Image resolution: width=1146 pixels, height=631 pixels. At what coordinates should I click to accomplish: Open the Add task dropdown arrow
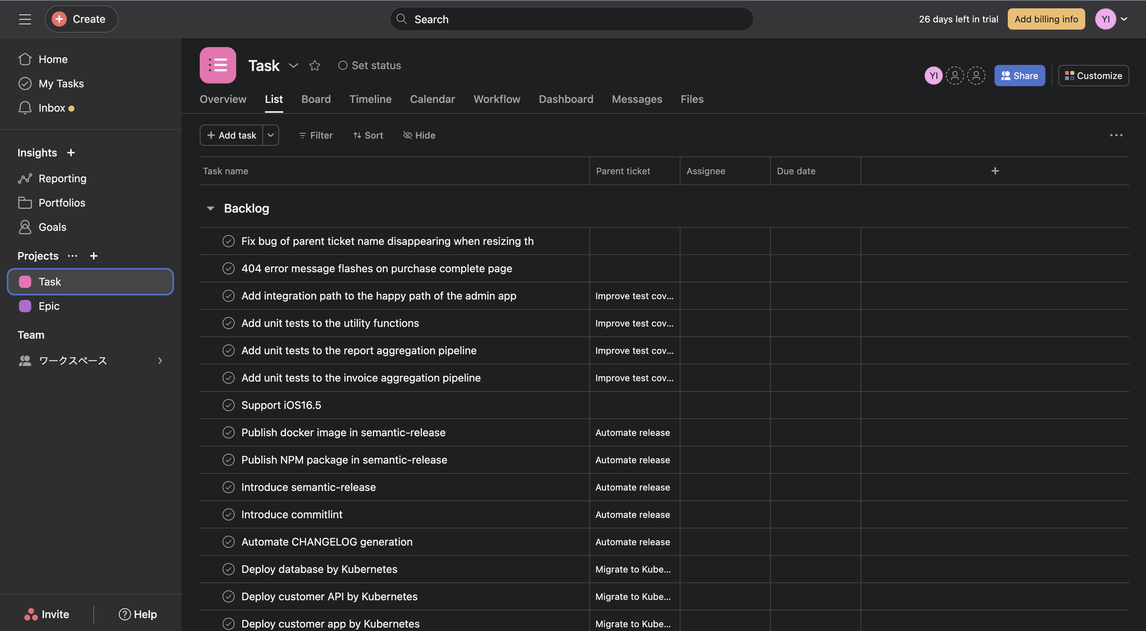pos(270,135)
